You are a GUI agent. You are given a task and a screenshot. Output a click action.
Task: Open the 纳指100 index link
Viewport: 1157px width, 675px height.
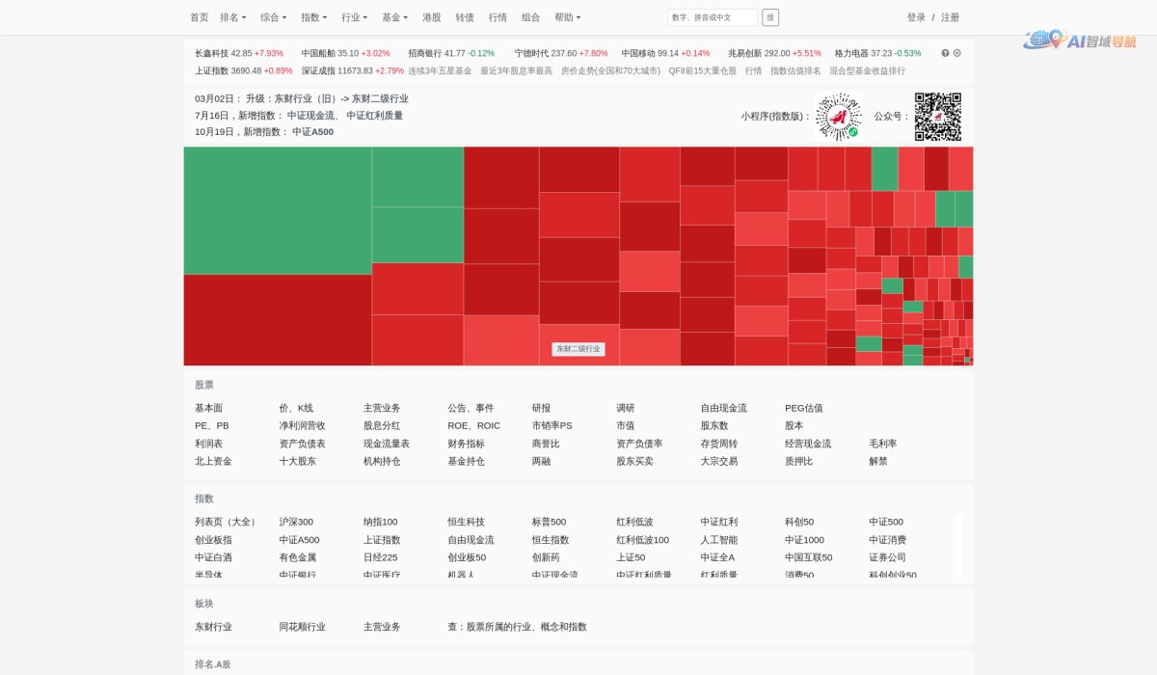coord(381,522)
